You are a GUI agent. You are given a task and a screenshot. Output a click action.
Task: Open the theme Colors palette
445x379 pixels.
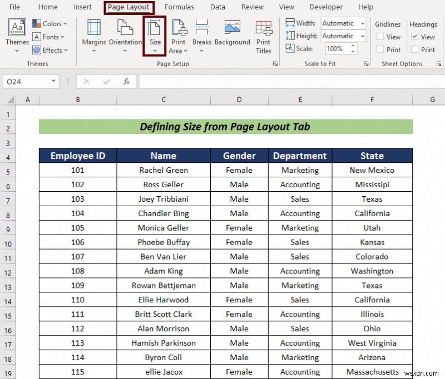pos(50,23)
